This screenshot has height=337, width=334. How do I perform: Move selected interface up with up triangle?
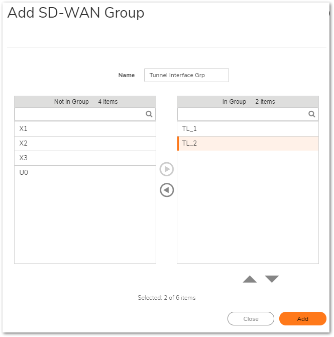click(250, 279)
